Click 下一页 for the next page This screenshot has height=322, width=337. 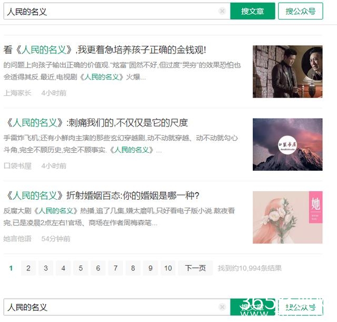(x=195, y=268)
